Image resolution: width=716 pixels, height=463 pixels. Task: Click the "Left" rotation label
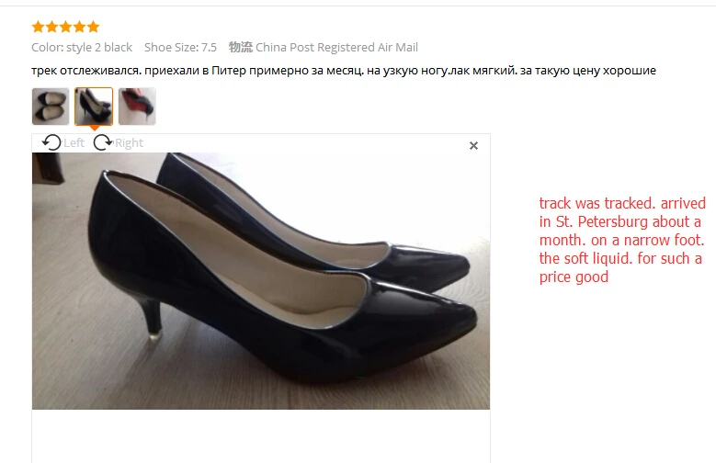click(x=74, y=143)
